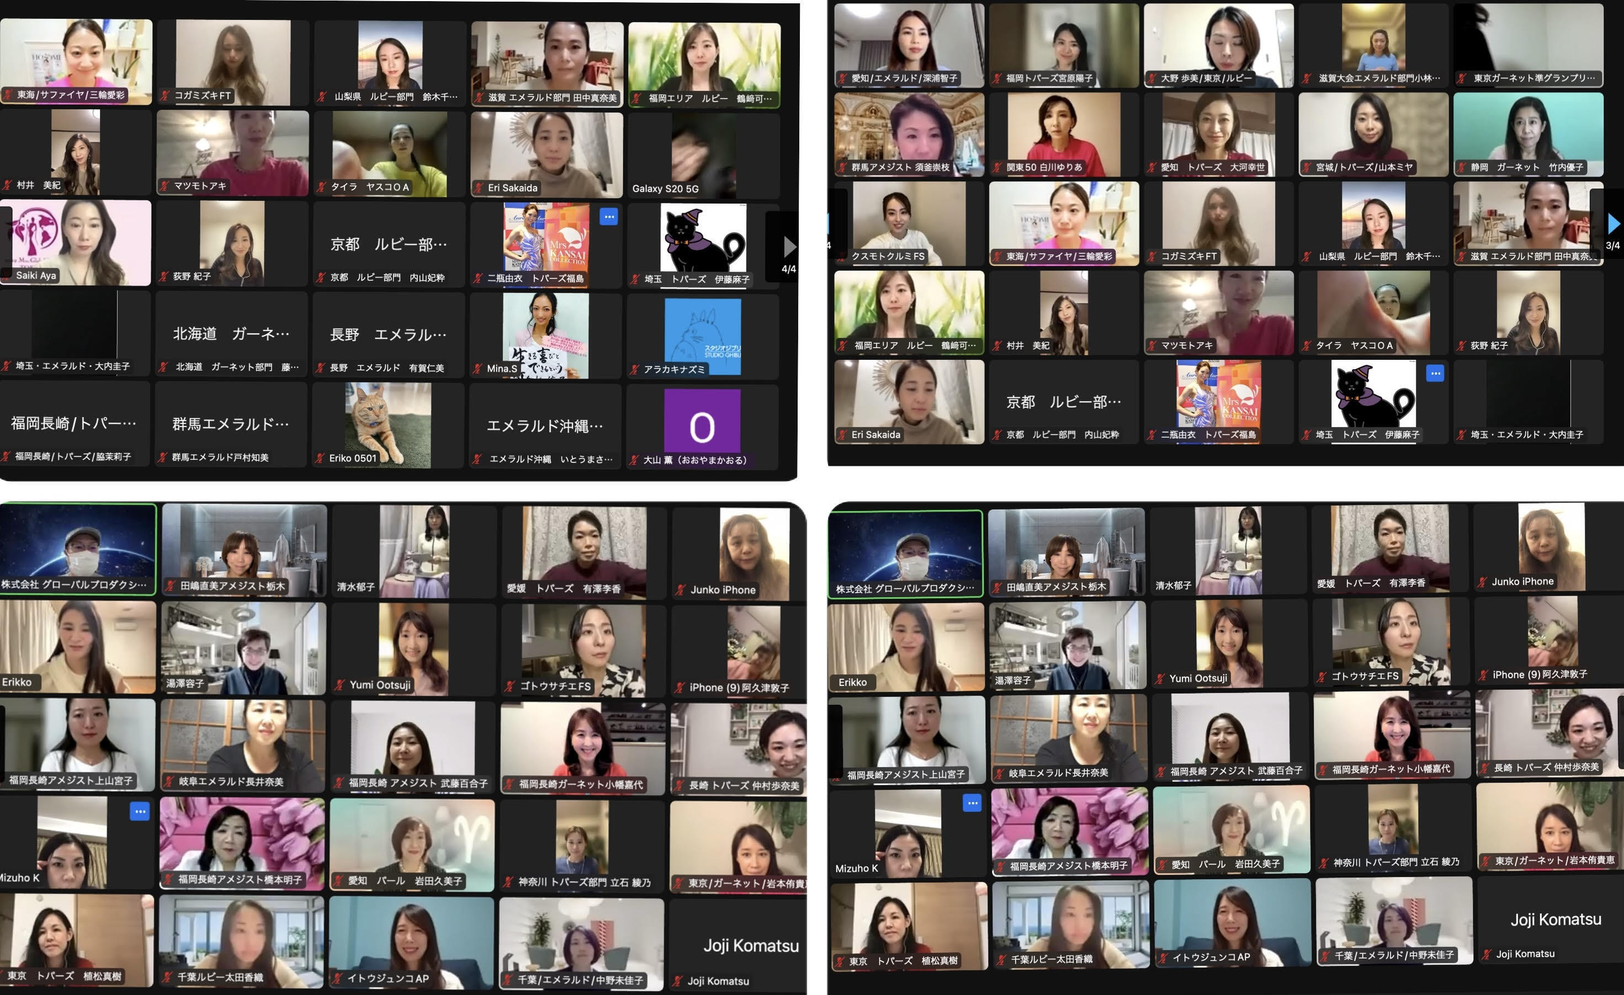Click muted mic icon beside Mina.S

pyautogui.click(x=478, y=369)
